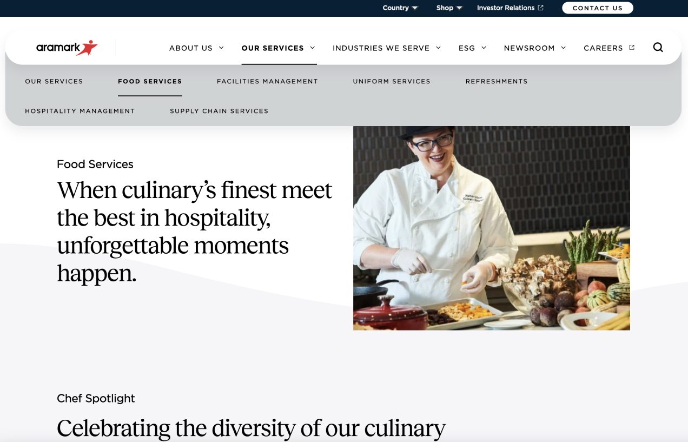Screen dimensions: 688x442
Task: Click the Our Services overview submenu link
Action: pyautogui.click(x=54, y=81)
